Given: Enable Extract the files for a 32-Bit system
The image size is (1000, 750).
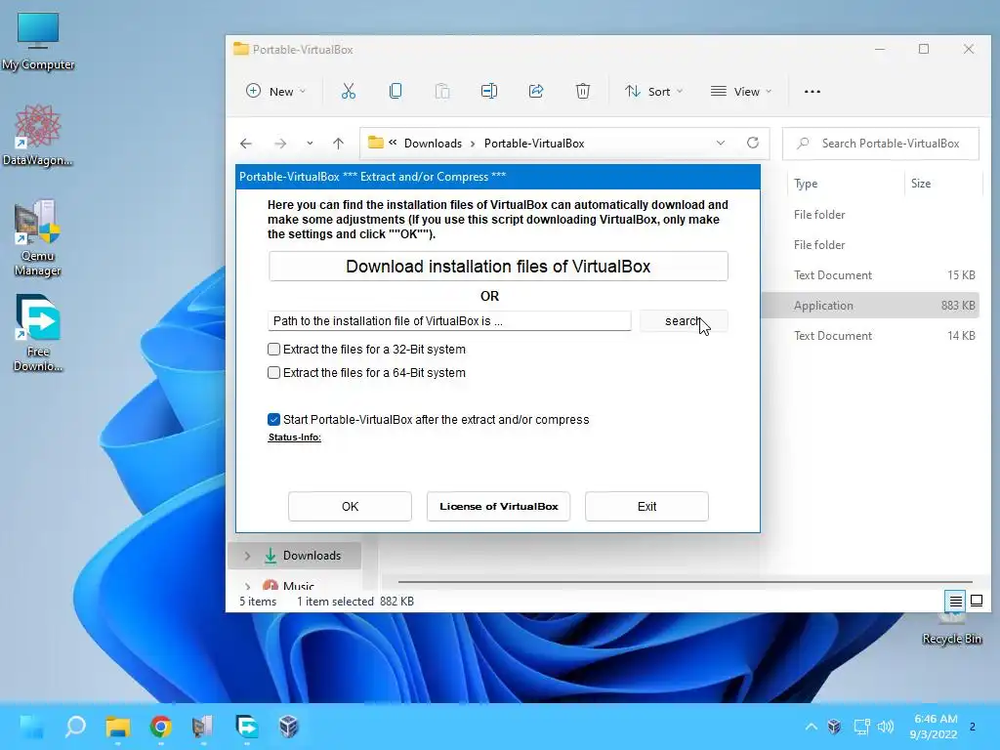Looking at the screenshot, I should point(273,349).
